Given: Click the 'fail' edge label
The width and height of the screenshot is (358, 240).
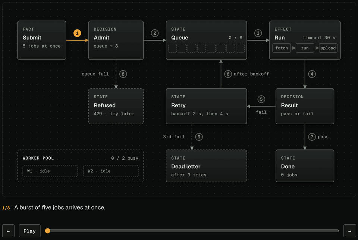Looking at the screenshot, I should coord(261,112).
